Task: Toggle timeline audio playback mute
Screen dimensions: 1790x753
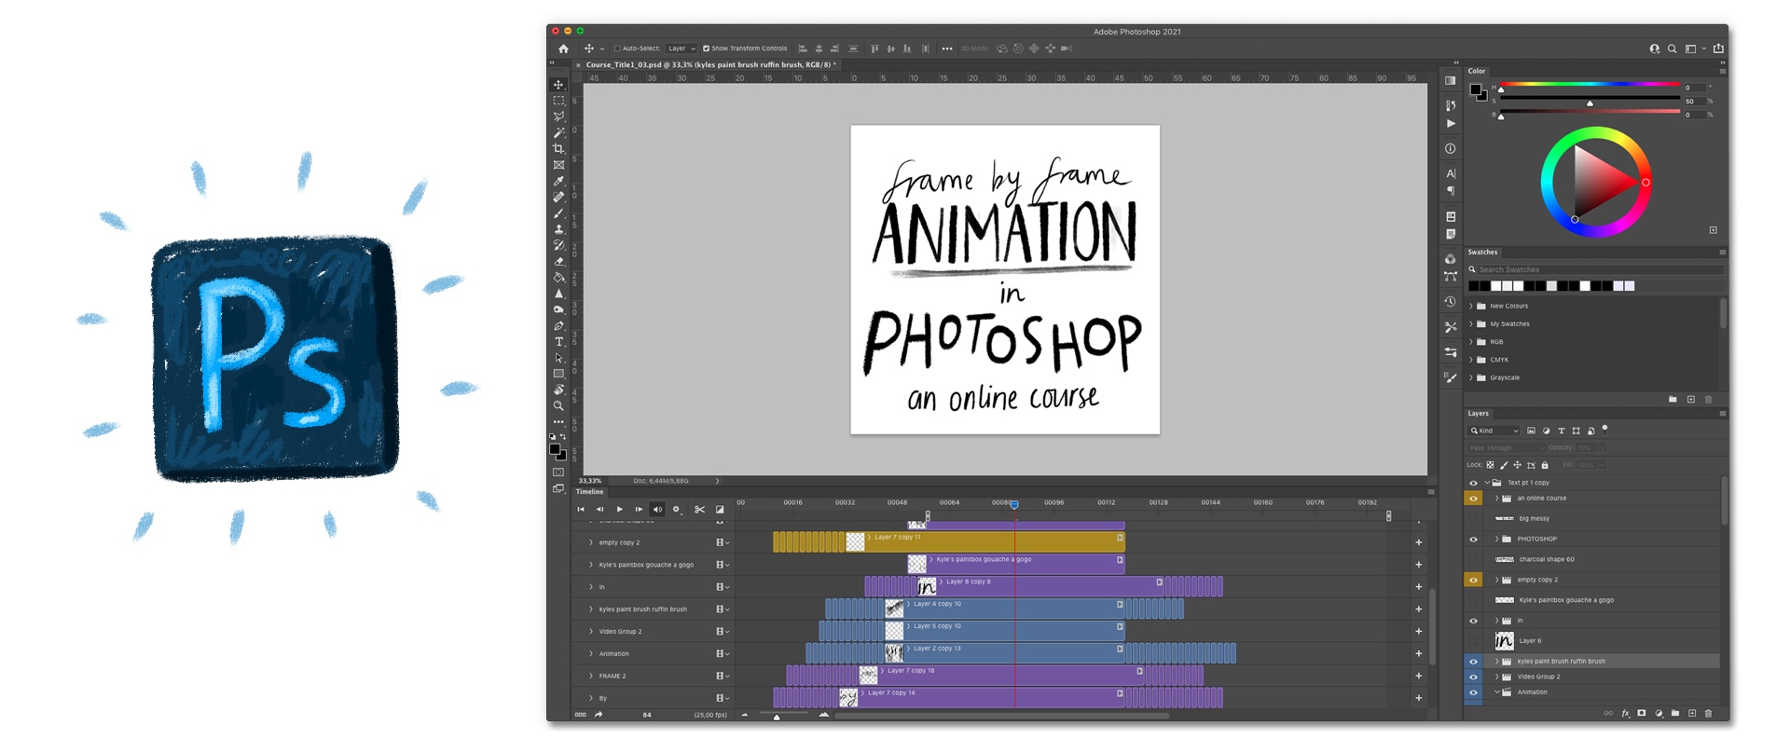Action: [x=657, y=510]
